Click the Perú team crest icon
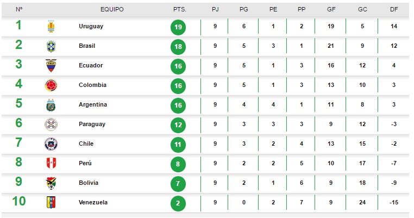 coord(51,164)
